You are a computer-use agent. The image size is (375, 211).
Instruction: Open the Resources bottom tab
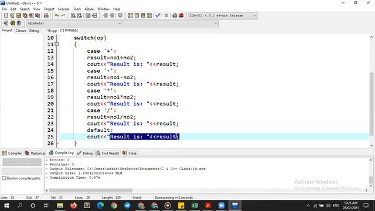pos(35,153)
